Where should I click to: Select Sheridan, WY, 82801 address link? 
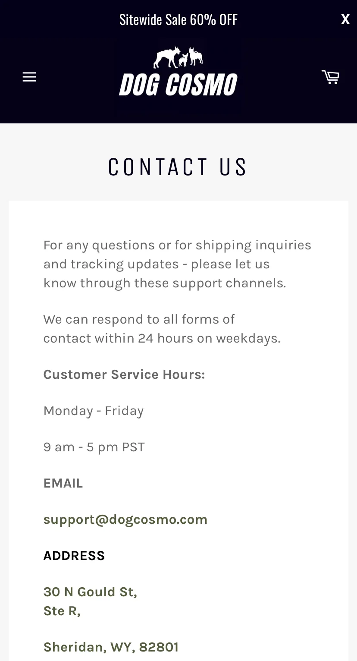111,647
